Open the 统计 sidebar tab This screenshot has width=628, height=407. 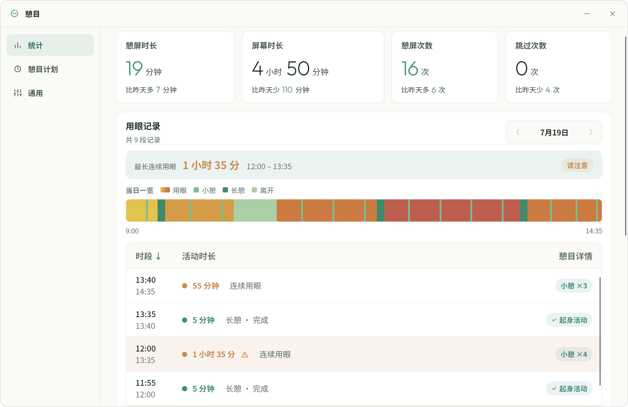pos(50,45)
